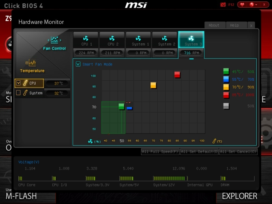The width and height of the screenshot is (272, 204).
Task: Click the Voltage(V) heading
Action: click(x=29, y=162)
